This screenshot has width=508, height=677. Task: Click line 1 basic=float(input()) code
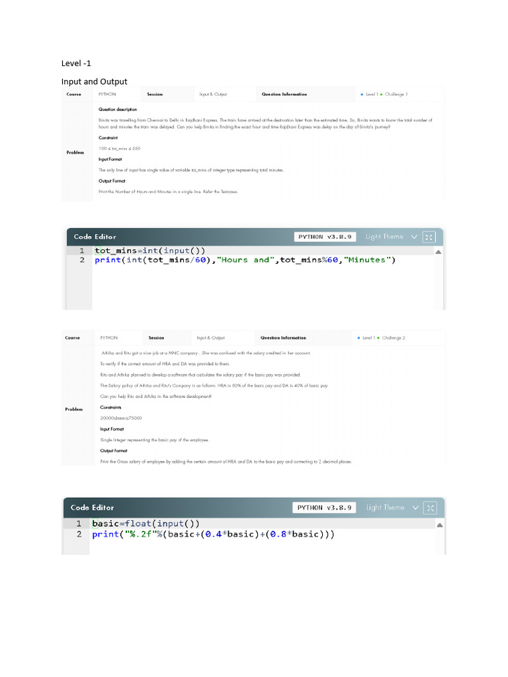point(146,524)
